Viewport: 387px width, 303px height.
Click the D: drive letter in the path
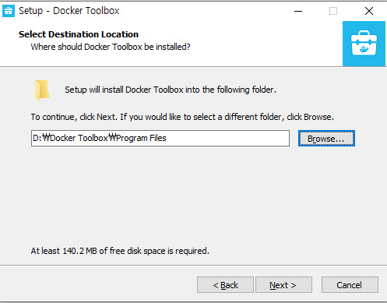point(37,138)
